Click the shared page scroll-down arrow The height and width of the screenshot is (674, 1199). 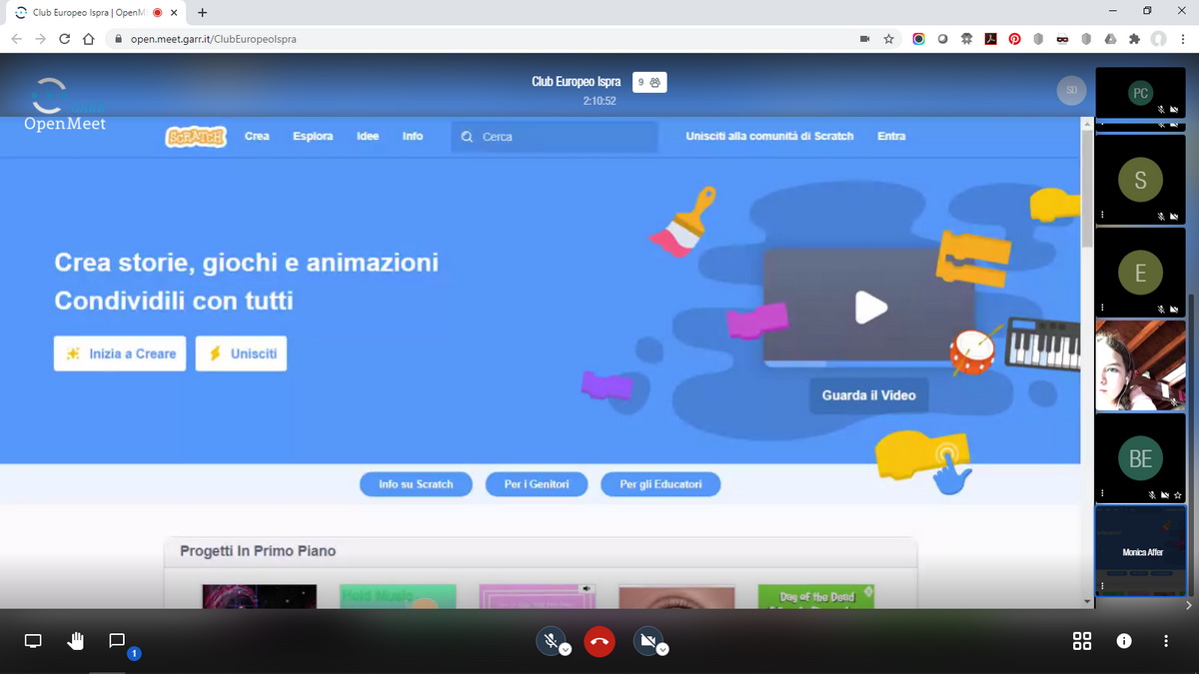[1088, 601]
